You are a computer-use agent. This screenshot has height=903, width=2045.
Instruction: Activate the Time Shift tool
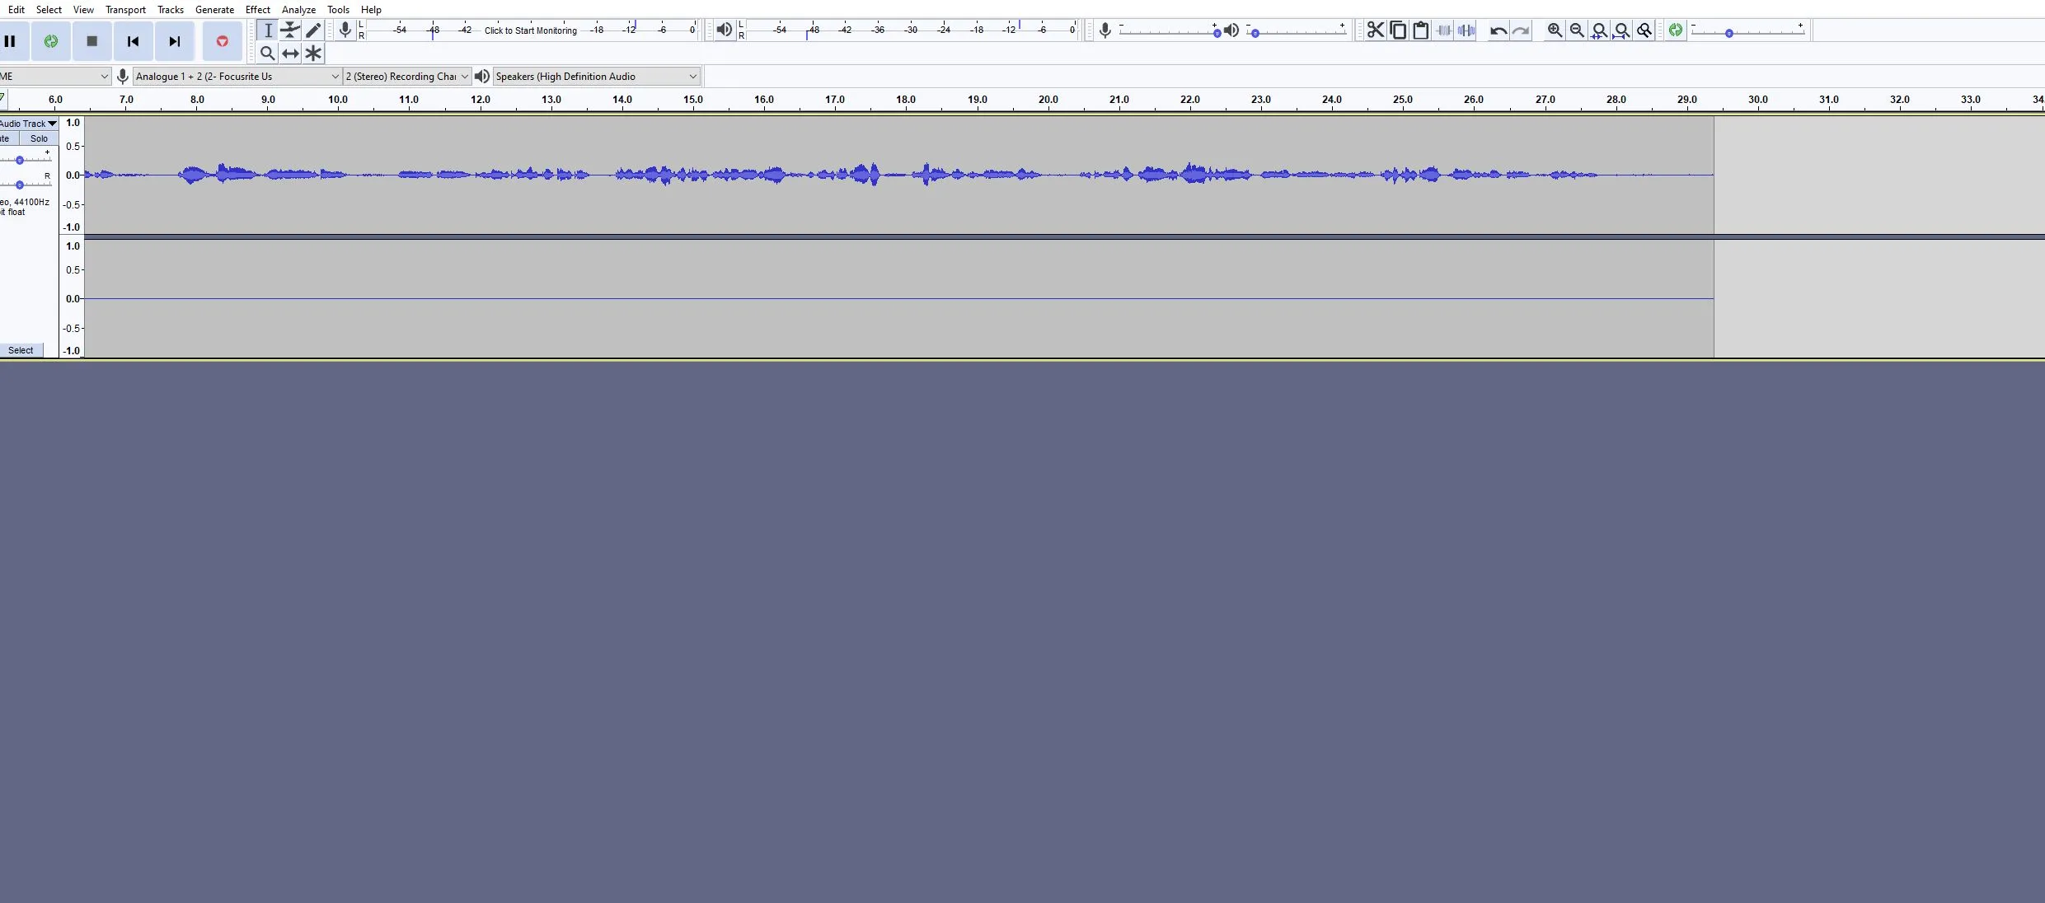click(x=290, y=54)
